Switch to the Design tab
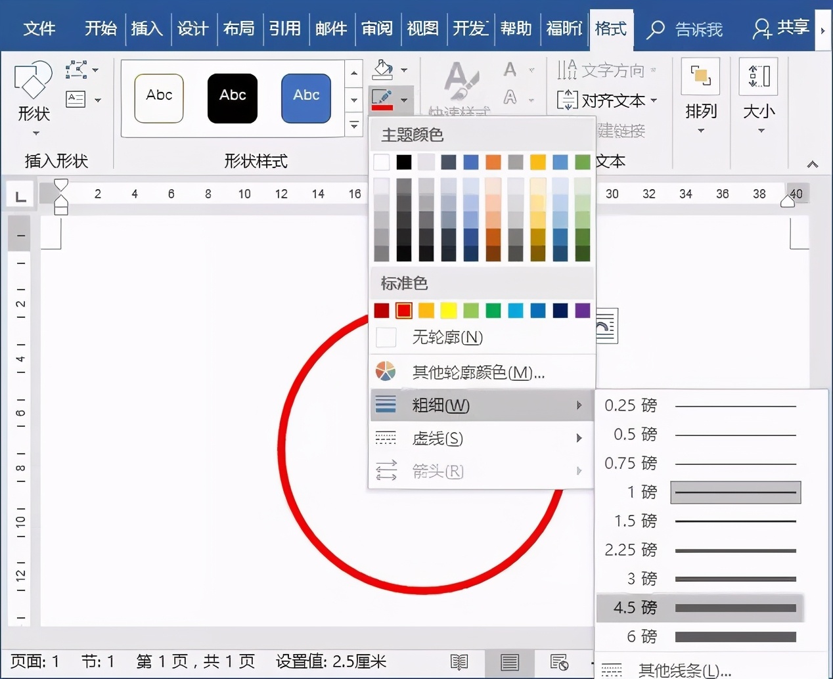Image resolution: width=833 pixels, height=679 pixels. [x=192, y=28]
